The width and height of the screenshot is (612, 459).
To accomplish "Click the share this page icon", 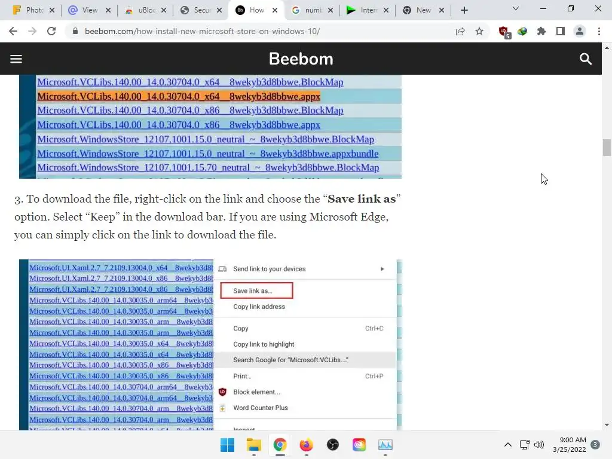I will coord(460,31).
